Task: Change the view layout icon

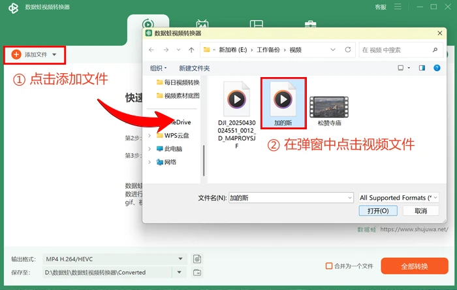Action: click(401, 68)
